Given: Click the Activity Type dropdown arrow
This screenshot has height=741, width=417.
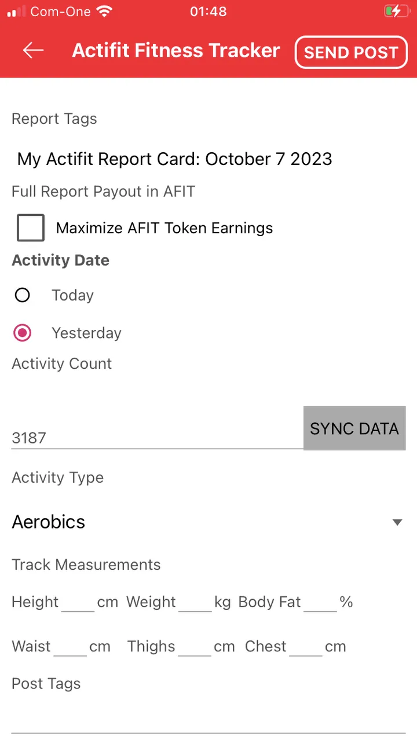Looking at the screenshot, I should [397, 522].
